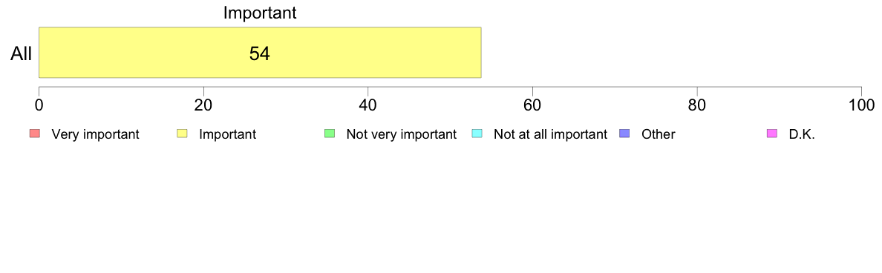Click the Not very important legend label
The width and height of the screenshot is (882, 273).
[401, 134]
